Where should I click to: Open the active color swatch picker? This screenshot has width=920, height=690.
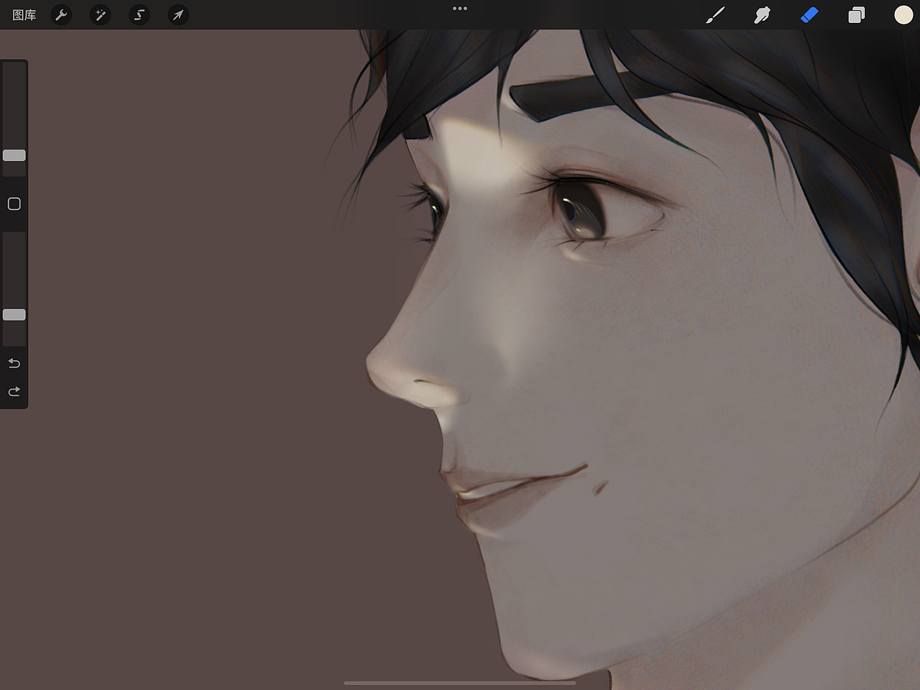pyautogui.click(x=903, y=15)
